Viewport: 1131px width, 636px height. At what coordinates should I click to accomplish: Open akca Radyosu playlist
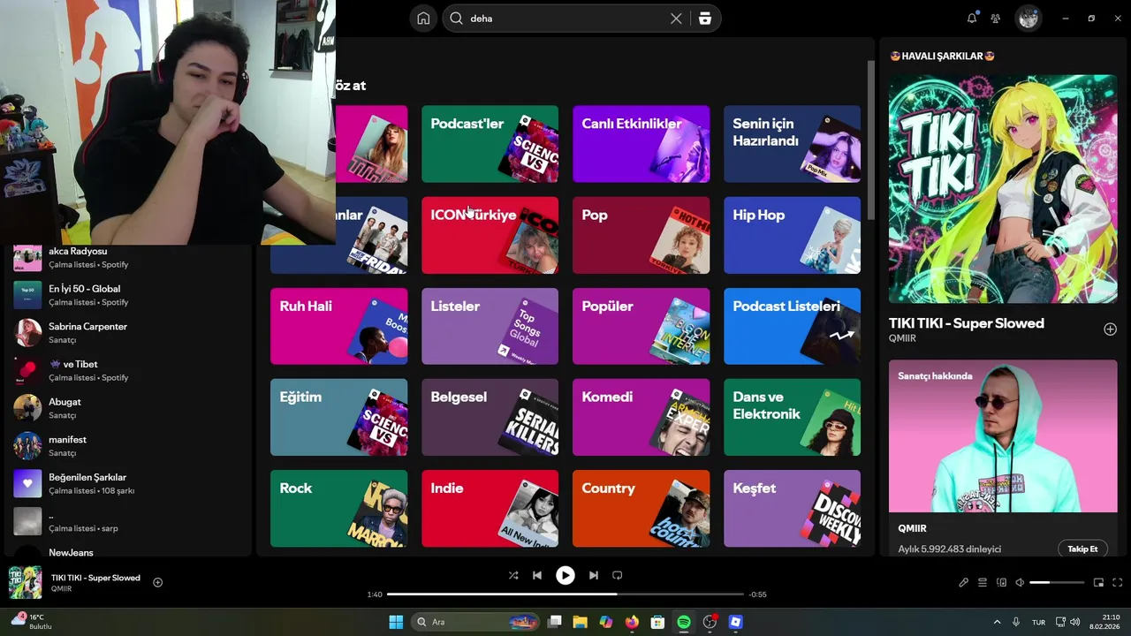click(128, 257)
